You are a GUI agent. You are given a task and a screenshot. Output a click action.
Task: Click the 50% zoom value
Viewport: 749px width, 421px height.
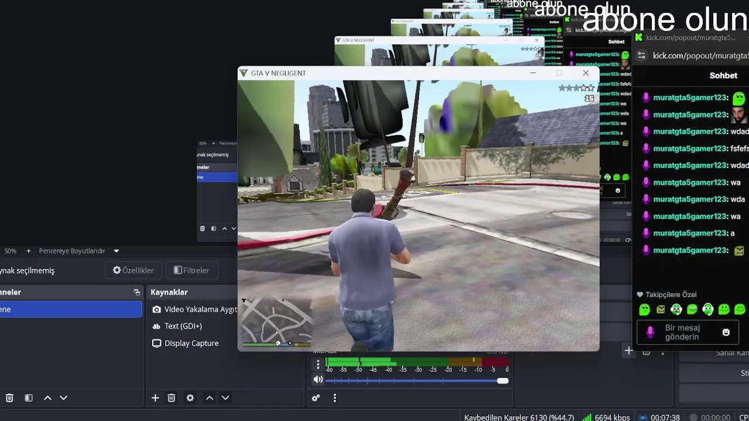click(11, 251)
